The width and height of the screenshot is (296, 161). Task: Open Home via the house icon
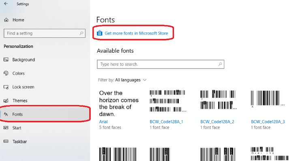pos(6,20)
